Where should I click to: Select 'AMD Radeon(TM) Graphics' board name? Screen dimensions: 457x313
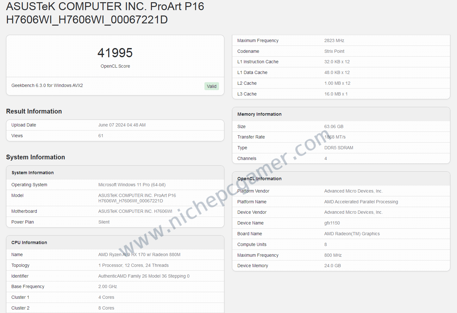[x=352, y=234]
